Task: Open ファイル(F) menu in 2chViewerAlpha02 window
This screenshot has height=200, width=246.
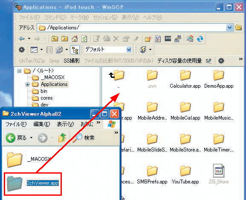Action: (16, 124)
